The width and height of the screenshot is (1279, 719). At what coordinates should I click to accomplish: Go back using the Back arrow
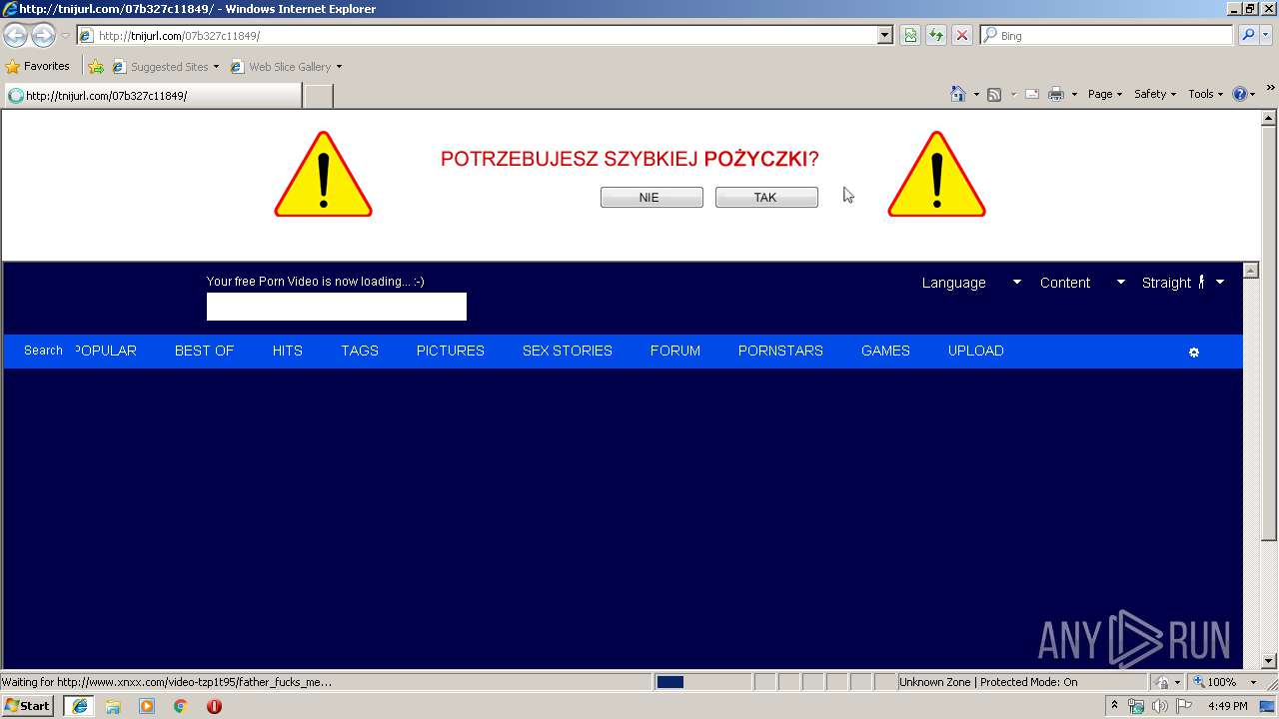coord(15,35)
